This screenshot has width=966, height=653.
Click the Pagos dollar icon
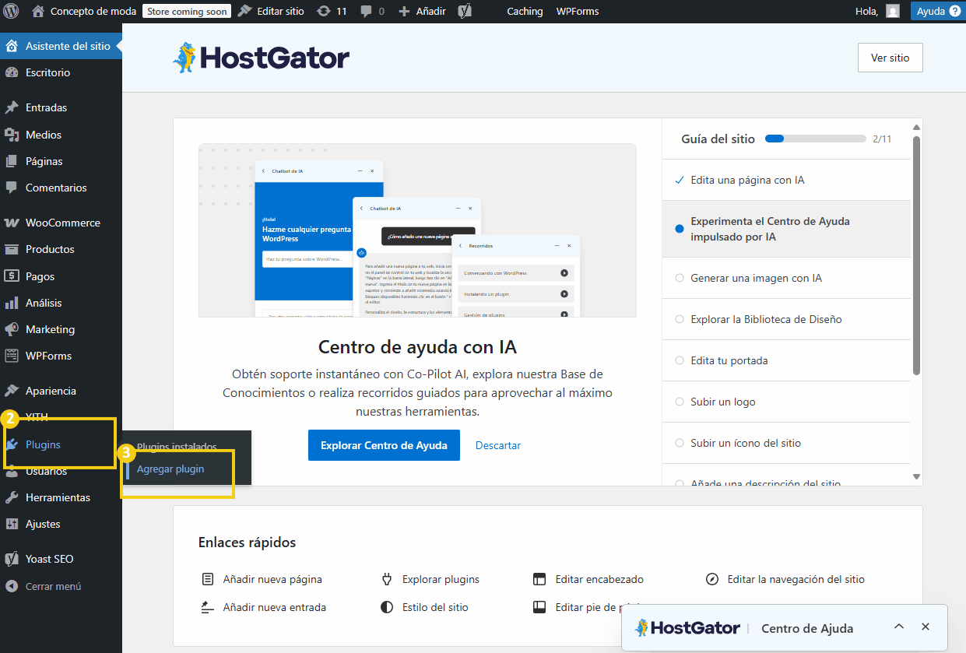12,276
